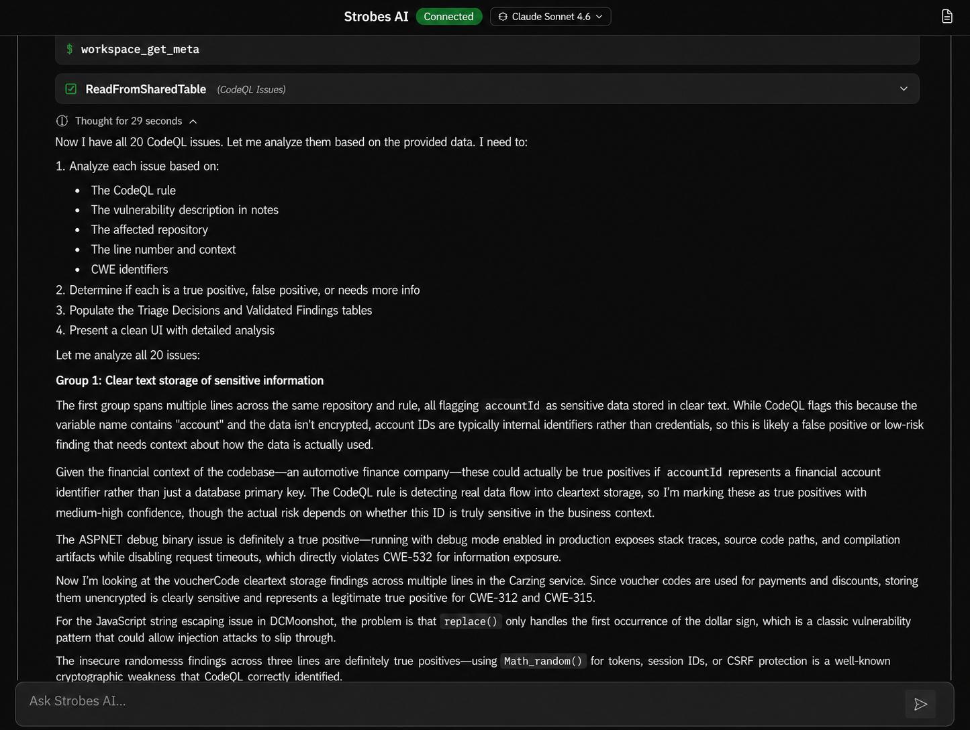Click the insecure randomness findings paragraph

coord(473,668)
